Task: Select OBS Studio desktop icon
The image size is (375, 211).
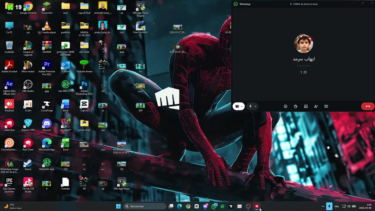Action: pyautogui.click(x=28, y=86)
